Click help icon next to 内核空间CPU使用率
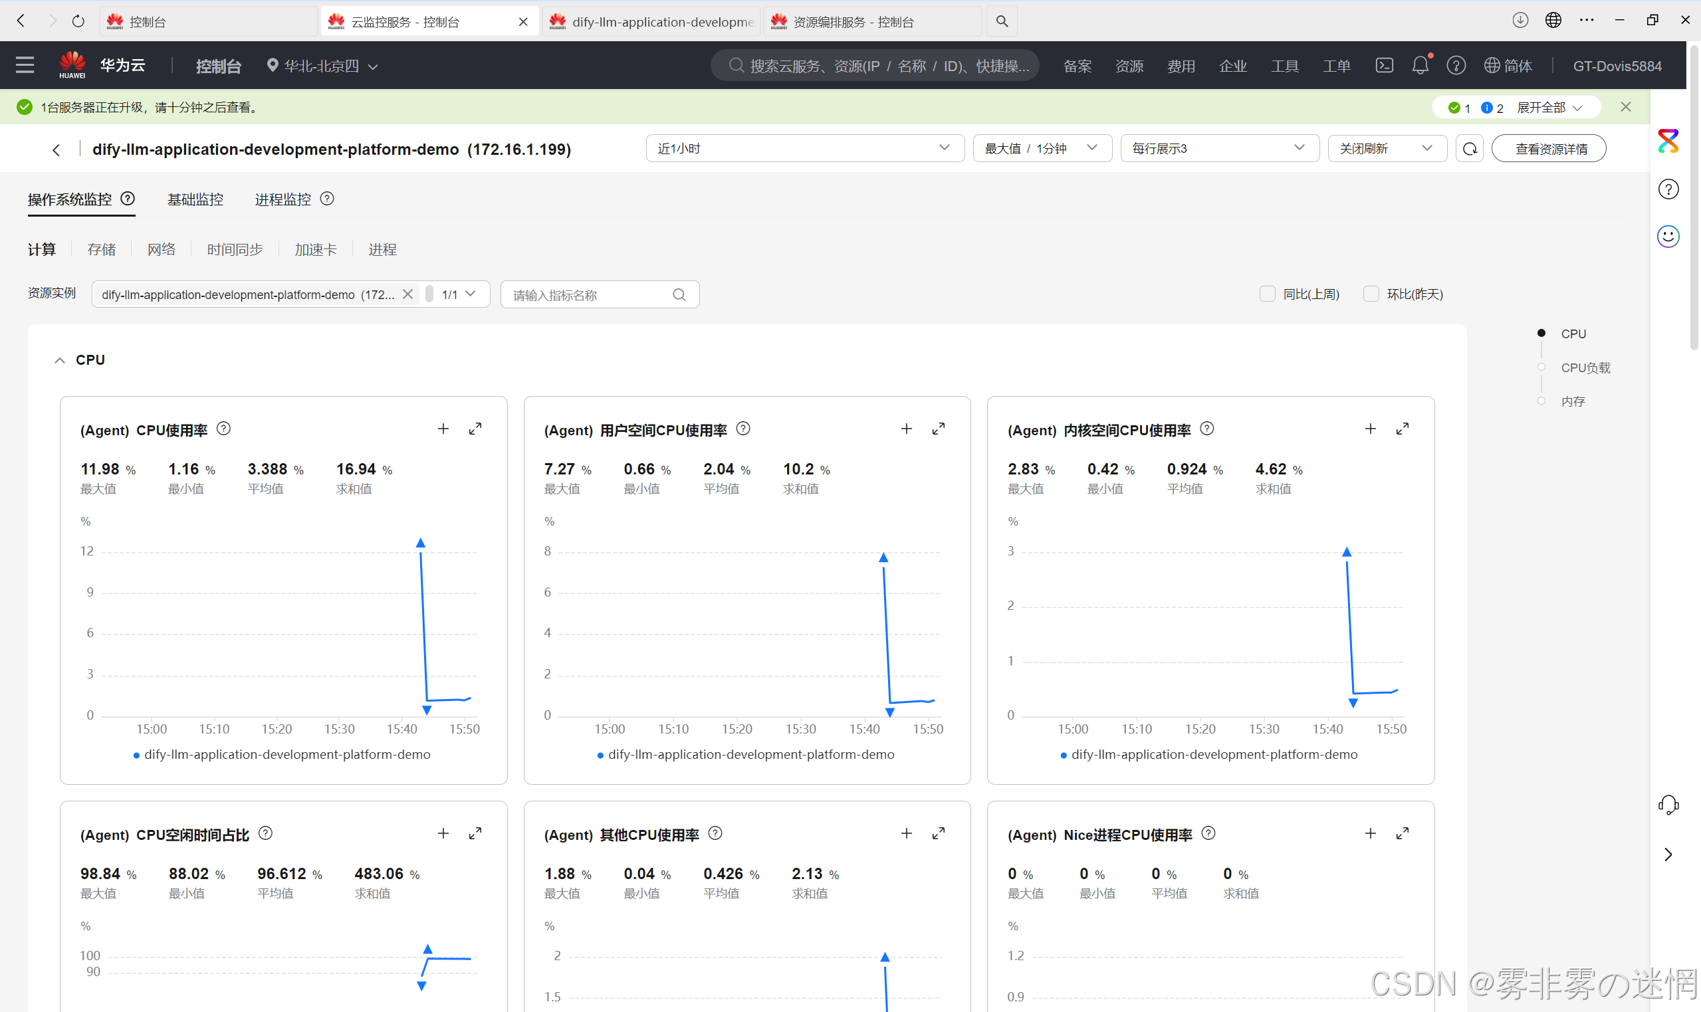Image resolution: width=1701 pixels, height=1012 pixels. tap(1207, 429)
